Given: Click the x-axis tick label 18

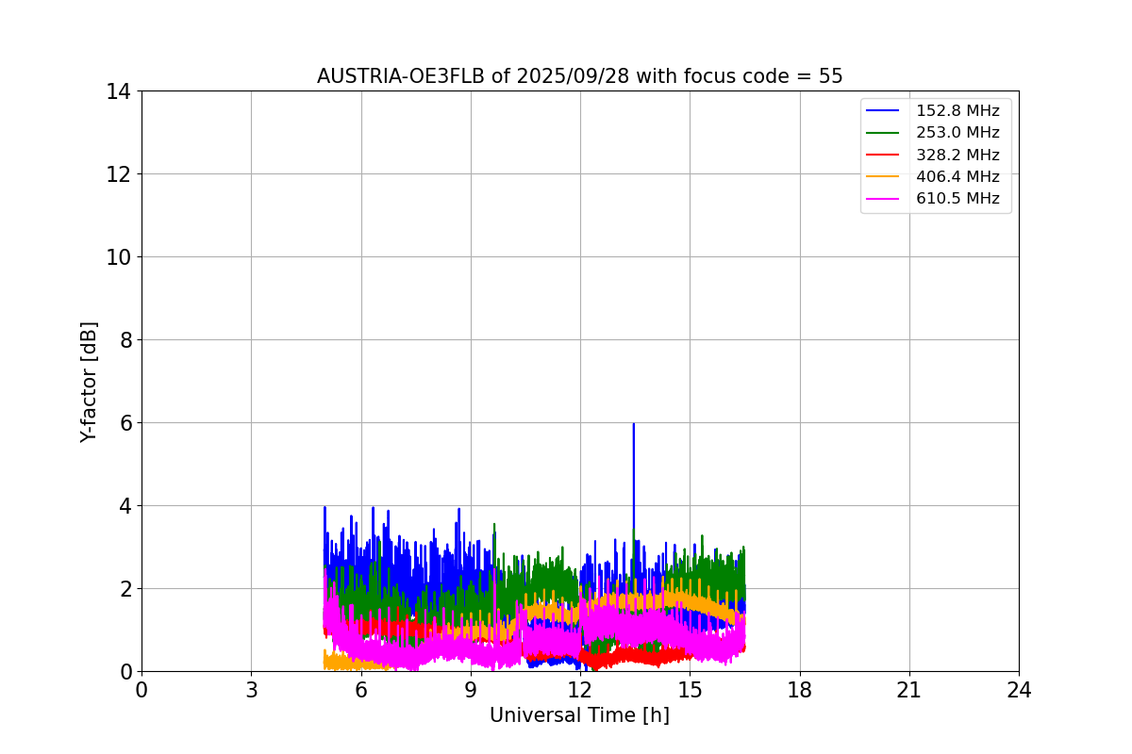Looking at the screenshot, I should [x=800, y=690].
